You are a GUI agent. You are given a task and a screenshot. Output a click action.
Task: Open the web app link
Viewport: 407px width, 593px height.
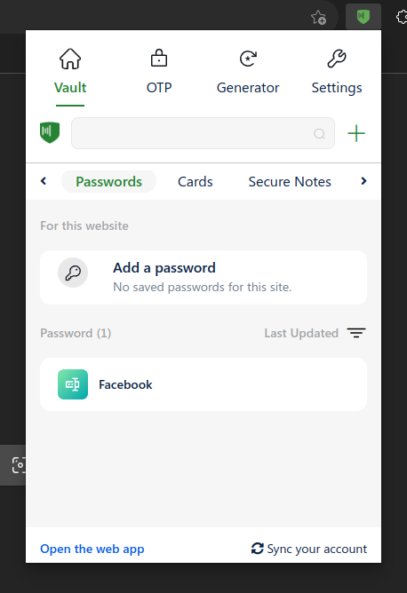point(92,549)
